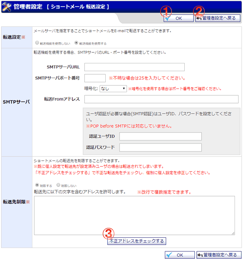The width and height of the screenshot is (243, 262).
Task: Select 転送機能を使用しない radio button
Action: tap(37, 43)
